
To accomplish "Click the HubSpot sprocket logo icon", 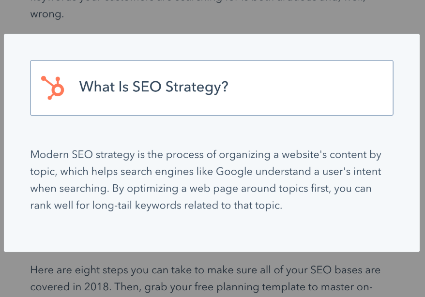I will point(53,88).
